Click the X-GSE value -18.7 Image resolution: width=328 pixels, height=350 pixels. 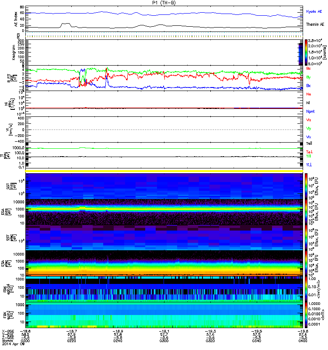[x=71, y=332]
